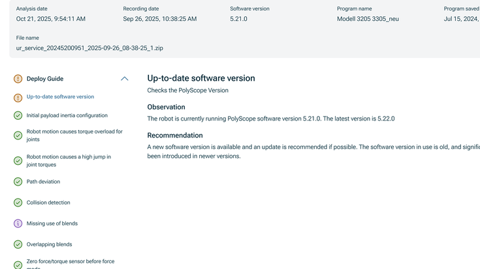Image resolution: width=480 pixels, height=269 pixels.
Task: Collapse the Deploy Guide section chevron
Action: click(124, 79)
